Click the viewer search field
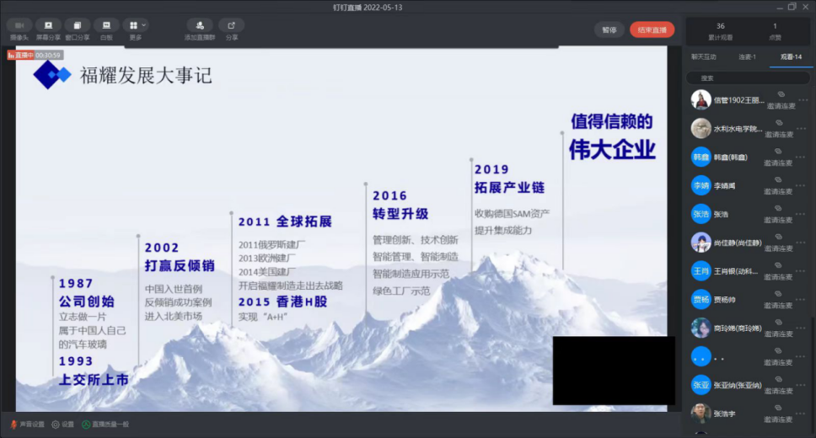 (747, 77)
